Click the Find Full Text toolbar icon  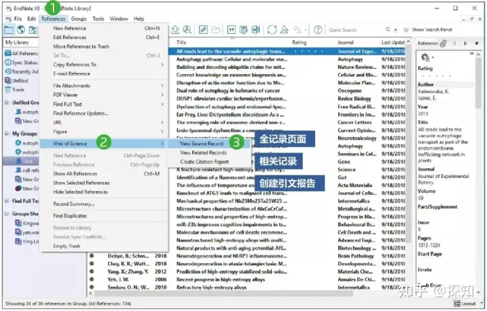tap(187, 30)
